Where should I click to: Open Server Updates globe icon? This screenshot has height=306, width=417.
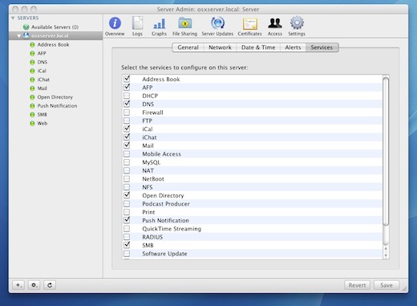tap(217, 23)
